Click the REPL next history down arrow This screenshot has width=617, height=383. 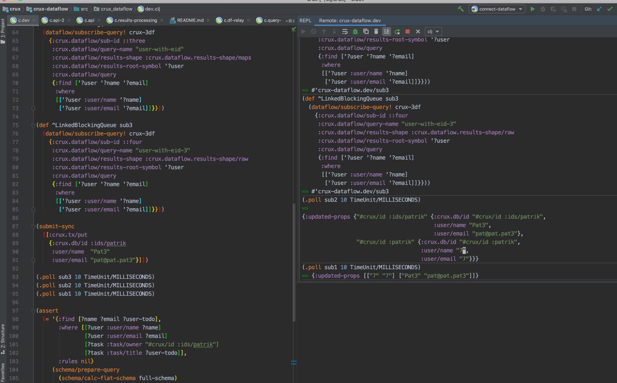(x=334, y=31)
